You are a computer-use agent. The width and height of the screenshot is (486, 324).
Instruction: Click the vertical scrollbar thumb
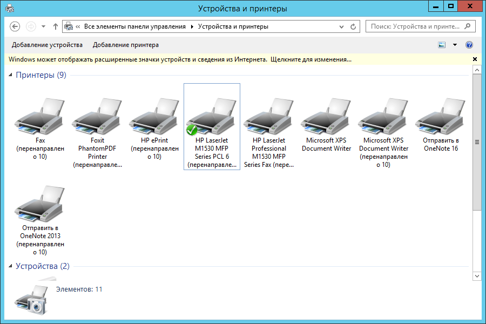coord(477,143)
